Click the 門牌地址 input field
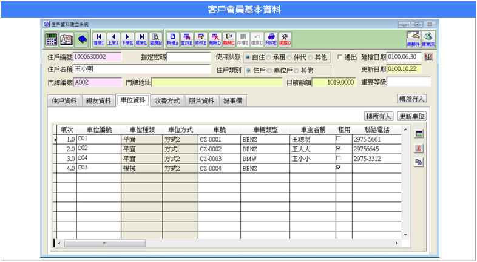Viewport: 477px width, 262px height. point(217,82)
